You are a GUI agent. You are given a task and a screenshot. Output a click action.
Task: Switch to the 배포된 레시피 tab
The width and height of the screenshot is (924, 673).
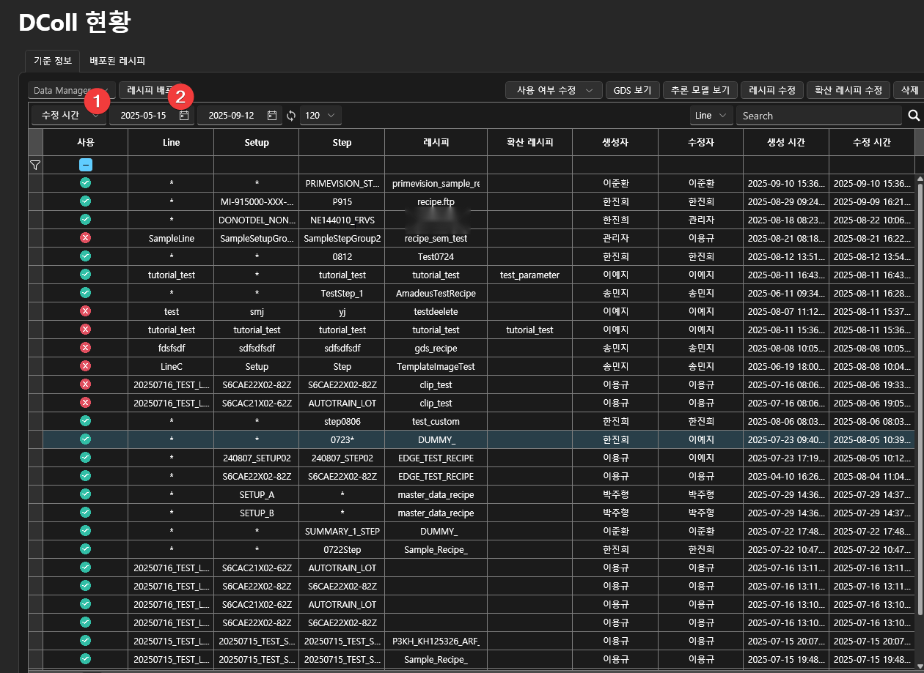pos(117,61)
